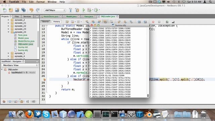
Task: Expand the episode_3 project node
Action: [x=8, y=53]
